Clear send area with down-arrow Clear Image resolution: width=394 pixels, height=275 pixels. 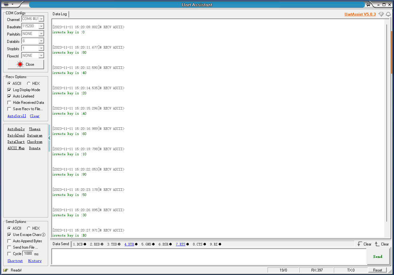click(x=364, y=244)
